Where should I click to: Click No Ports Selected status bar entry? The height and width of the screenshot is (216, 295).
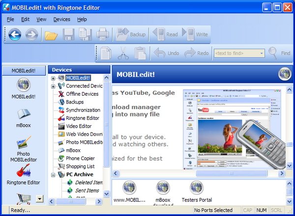pos(213,210)
